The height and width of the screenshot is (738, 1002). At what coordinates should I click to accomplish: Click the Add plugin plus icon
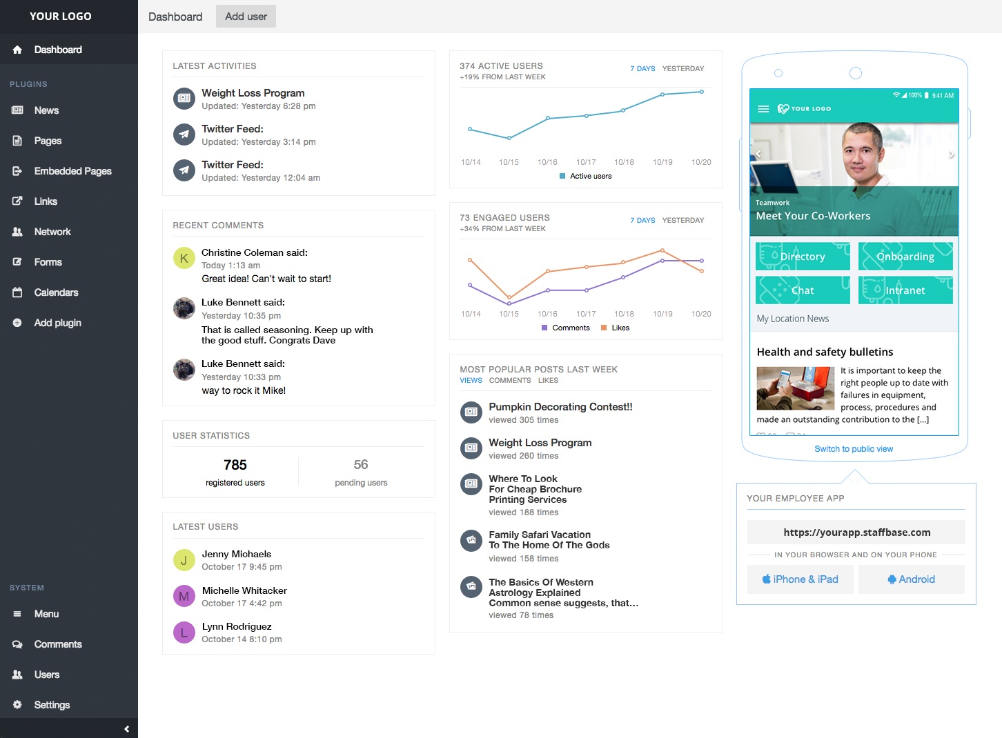pos(17,323)
